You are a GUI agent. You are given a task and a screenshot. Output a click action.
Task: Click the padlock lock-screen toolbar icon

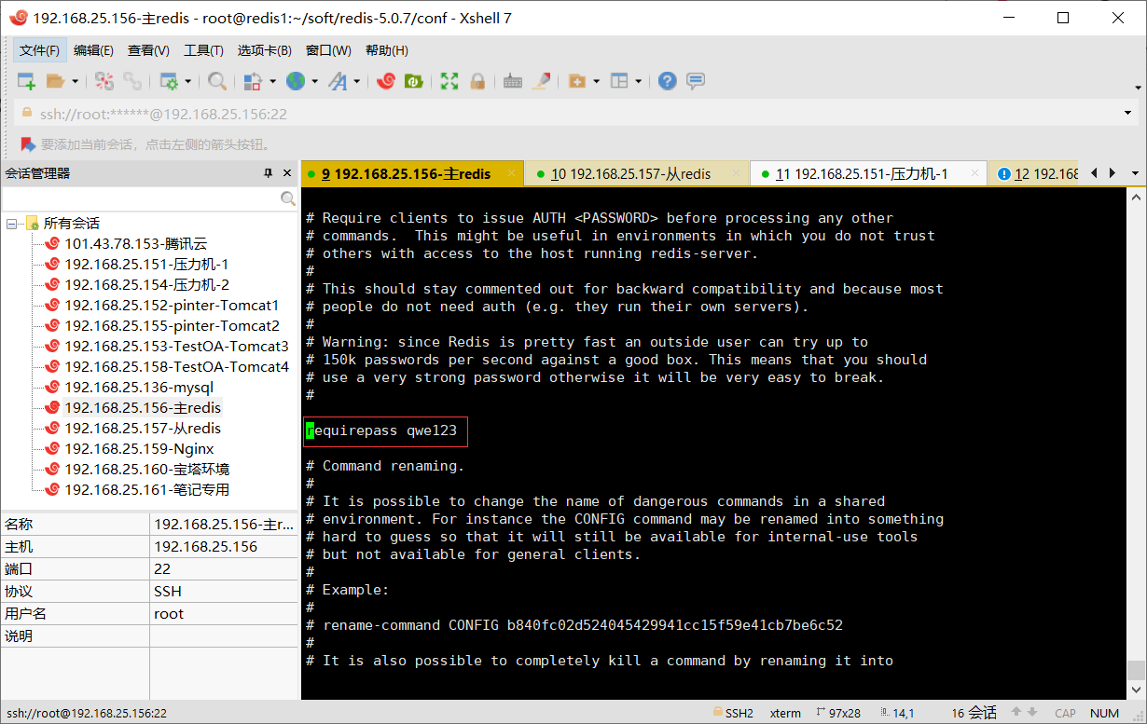pos(477,81)
